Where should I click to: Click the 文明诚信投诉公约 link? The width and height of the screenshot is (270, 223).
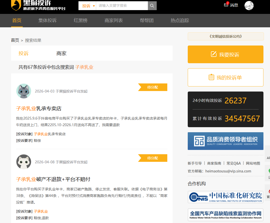click(x=226, y=36)
